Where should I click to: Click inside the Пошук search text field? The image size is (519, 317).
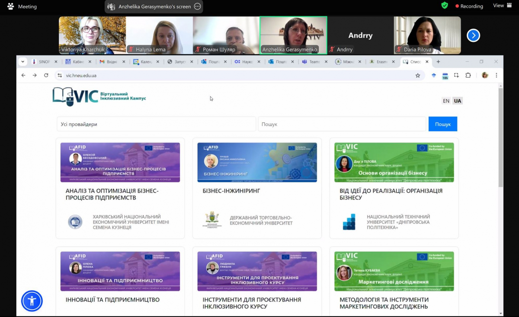coord(342,124)
